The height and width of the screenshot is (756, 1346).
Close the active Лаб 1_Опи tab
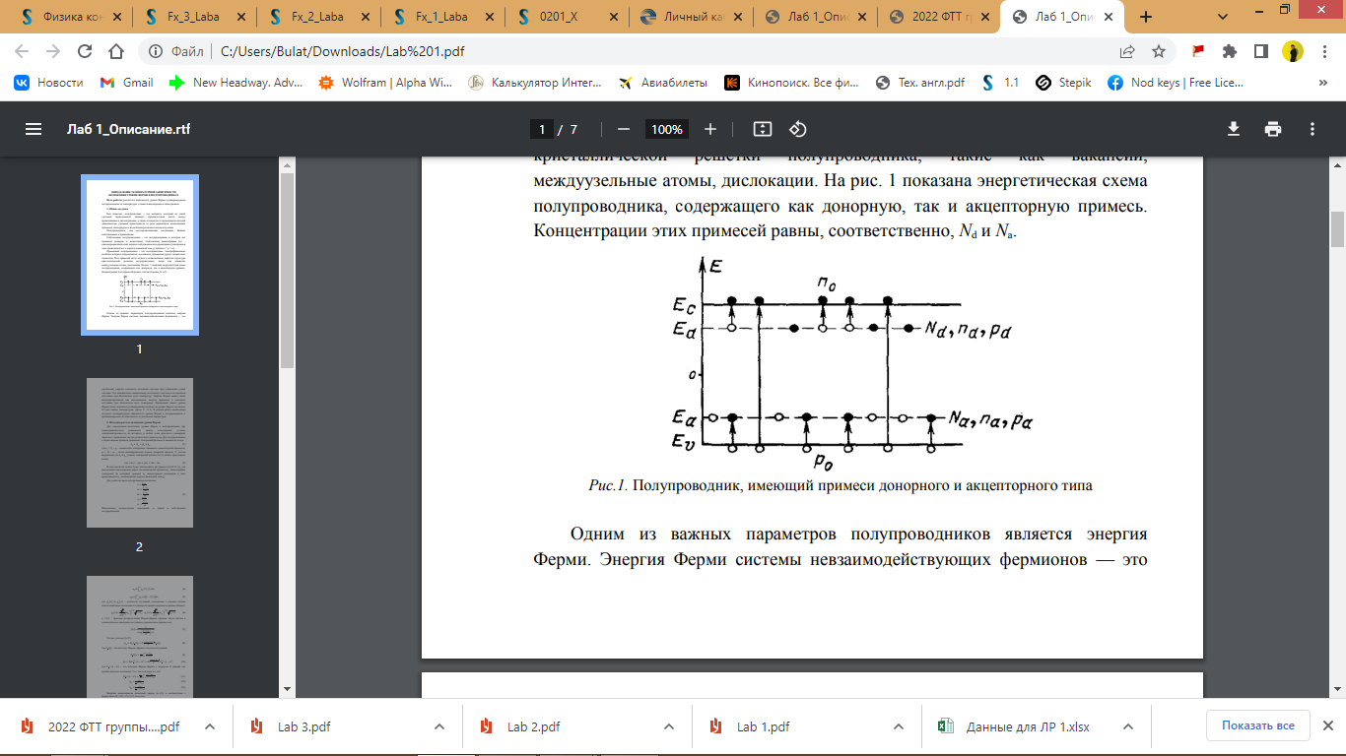tap(1109, 17)
